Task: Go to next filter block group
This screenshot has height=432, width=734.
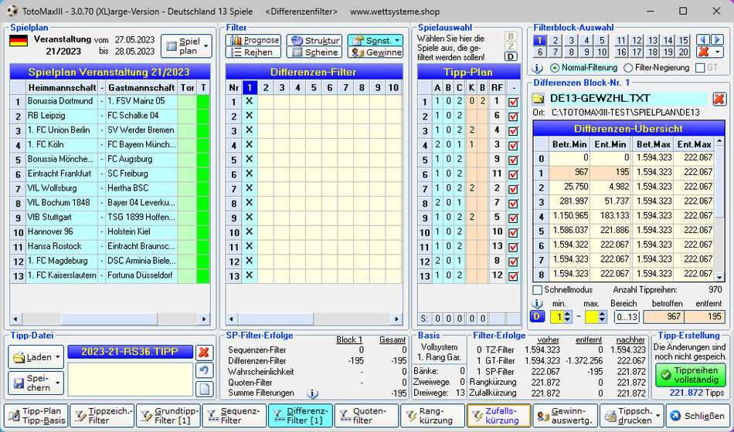Action: pyautogui.click(x=717, y=40)
